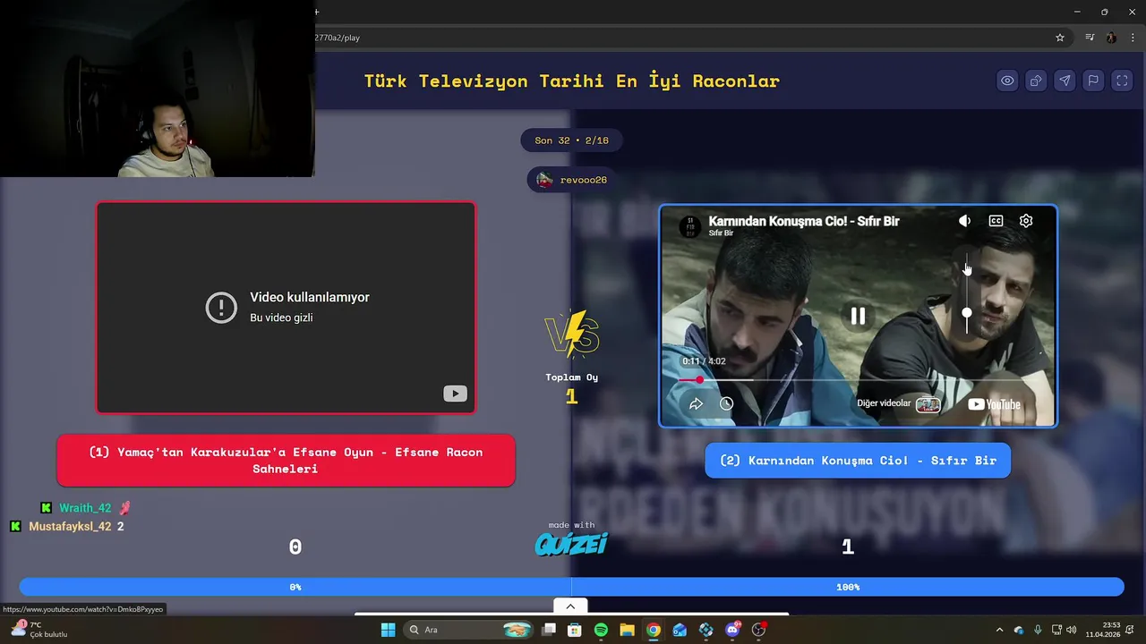Click the Son 32 • 2/16 round badge

(x=571, y=140)
